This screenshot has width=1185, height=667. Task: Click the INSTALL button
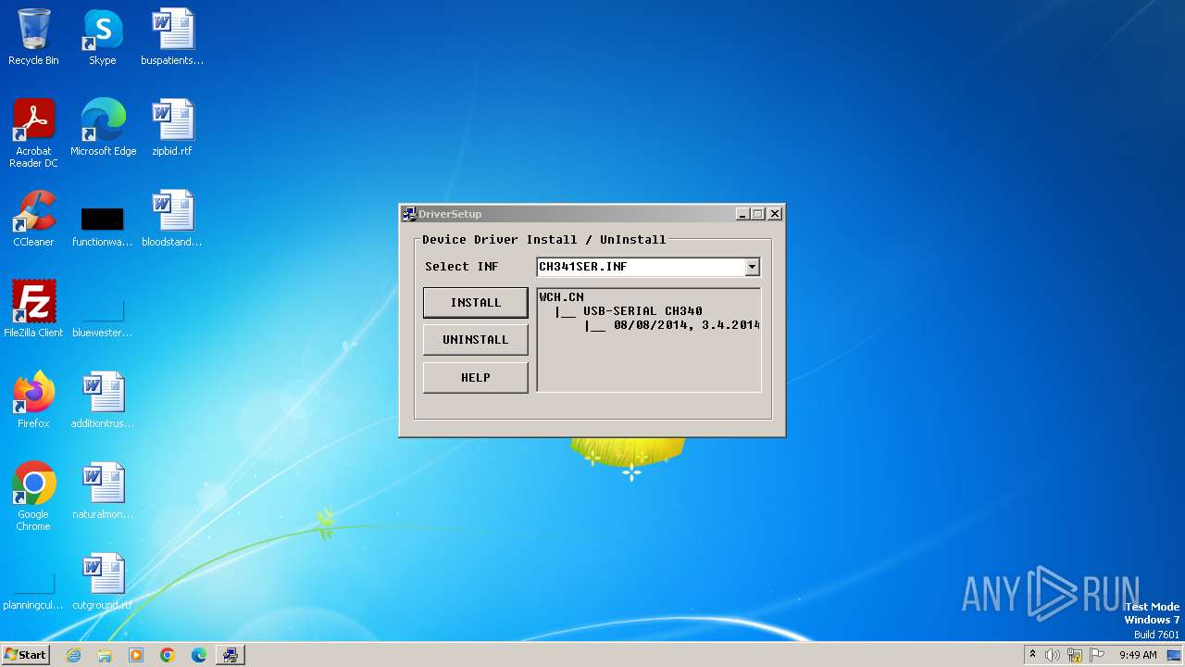click(x=475, y=303)
